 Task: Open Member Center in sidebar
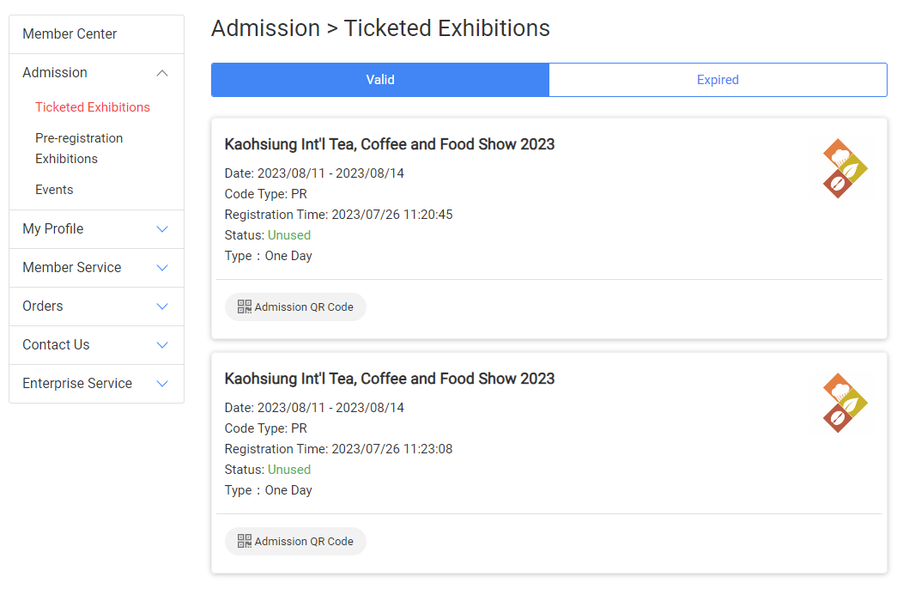pyautogui.click(x=70, y=34)
